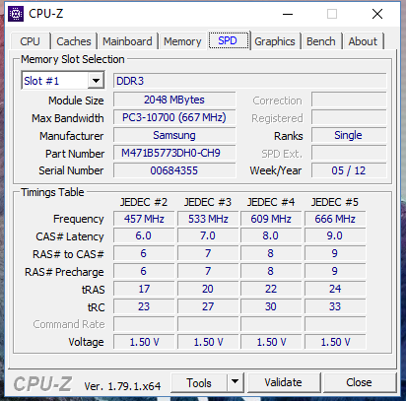Click the JEDEC #5 column header
Screen dimensions: 406x401
pyautogui.click(x=335, y=202)
